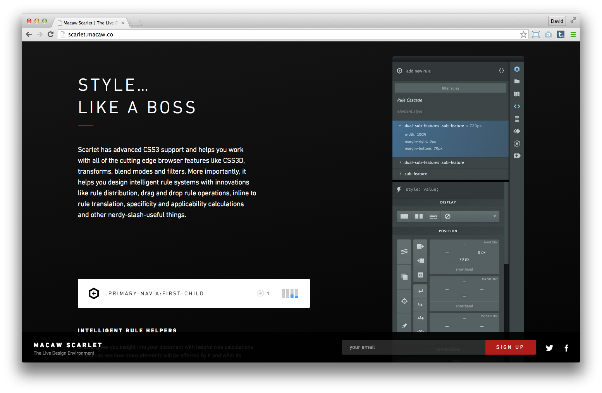
Task: Set display to block with solid rectangle button
Action: pos(404,216)
